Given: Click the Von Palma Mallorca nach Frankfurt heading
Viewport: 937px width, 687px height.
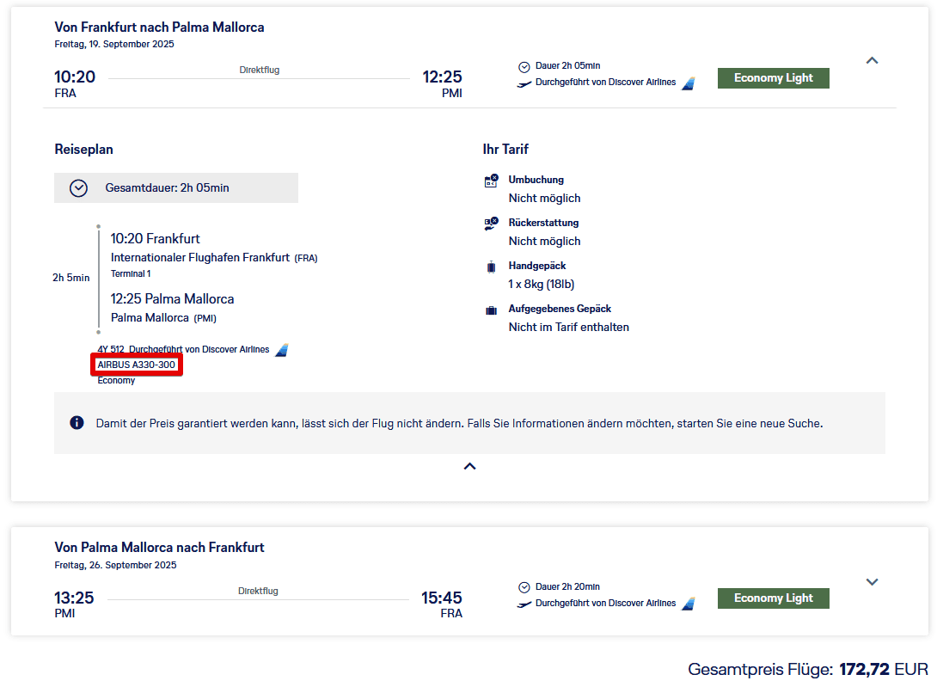Looking at the screenshot, I should tap(159, 548).
